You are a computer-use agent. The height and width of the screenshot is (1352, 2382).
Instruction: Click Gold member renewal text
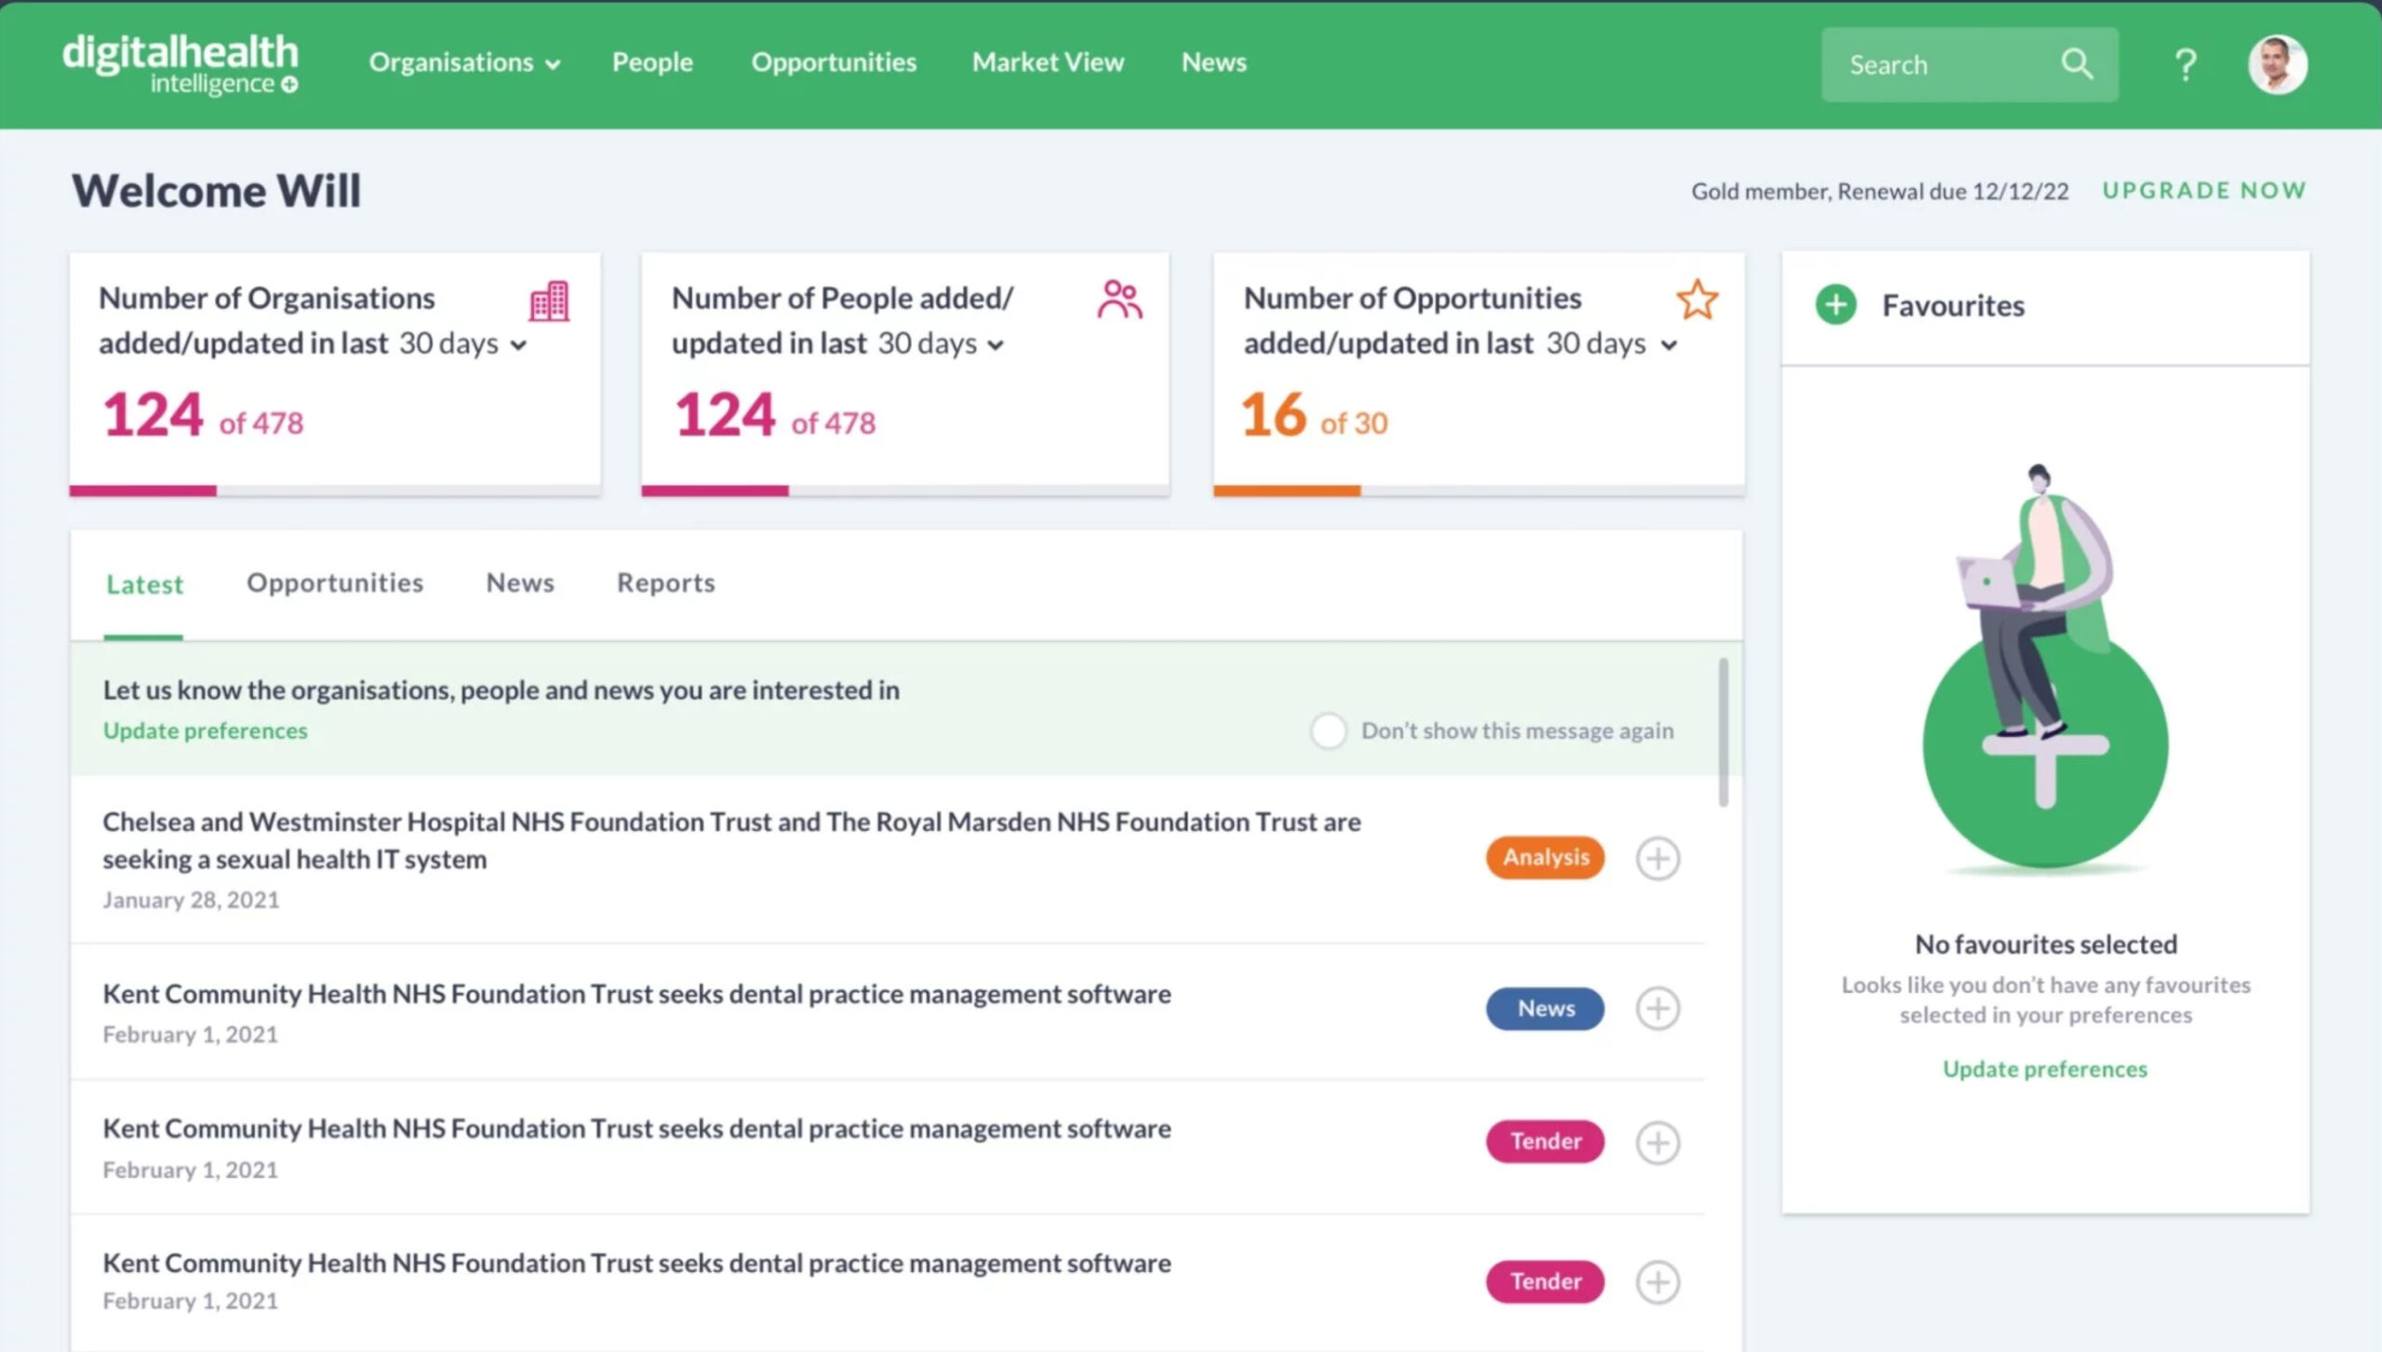click(x=1880, y=192)
